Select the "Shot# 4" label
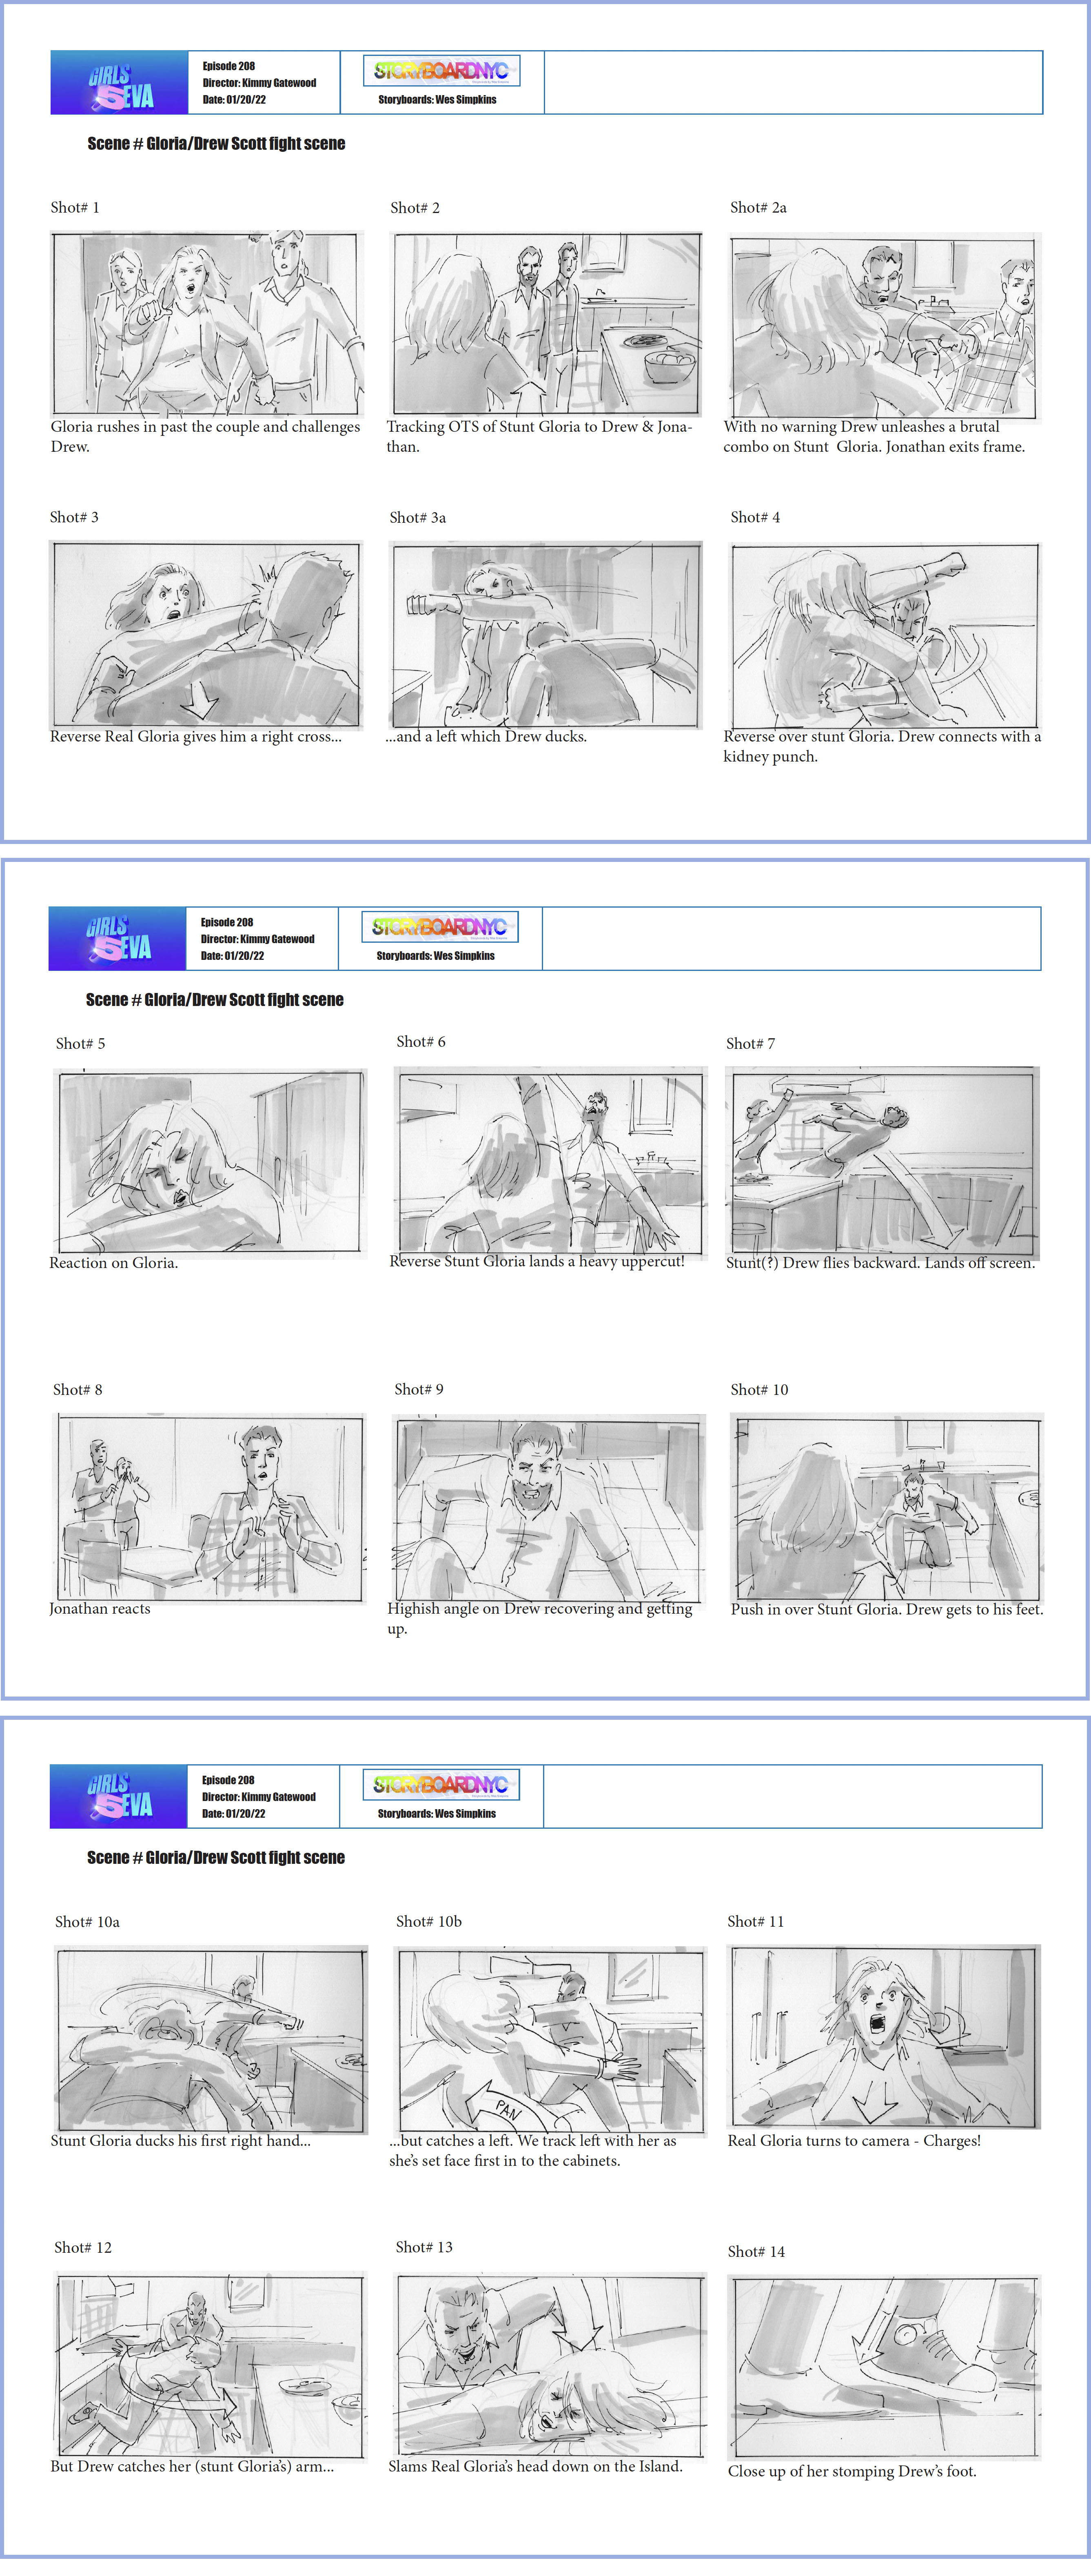Screen dimensions: 1091x2576 click(x=755, y=518)
